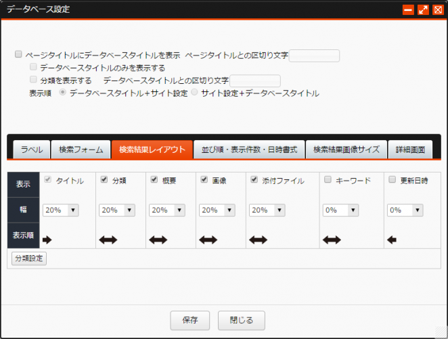Enable the 更新日時 display checkbox

click(393, 179)
